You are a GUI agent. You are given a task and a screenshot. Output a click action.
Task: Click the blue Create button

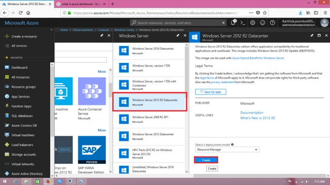(x=206, y=160)
